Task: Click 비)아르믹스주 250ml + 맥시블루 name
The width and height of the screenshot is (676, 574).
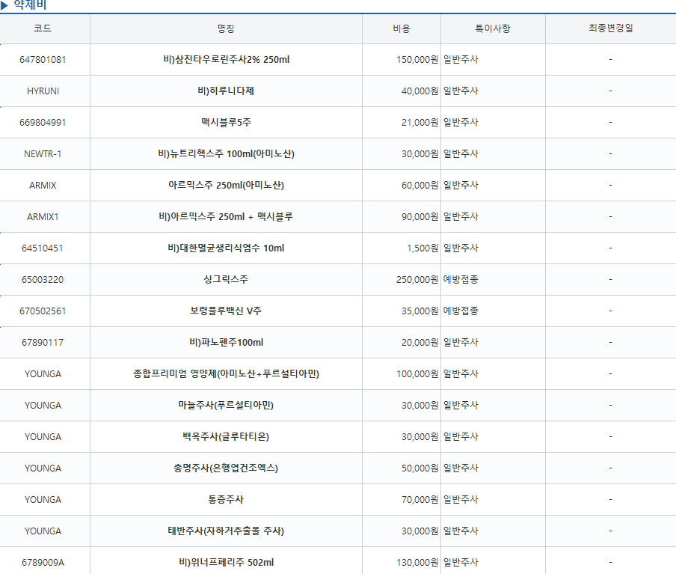Action: pyautogui.click(x=226, y=216)
